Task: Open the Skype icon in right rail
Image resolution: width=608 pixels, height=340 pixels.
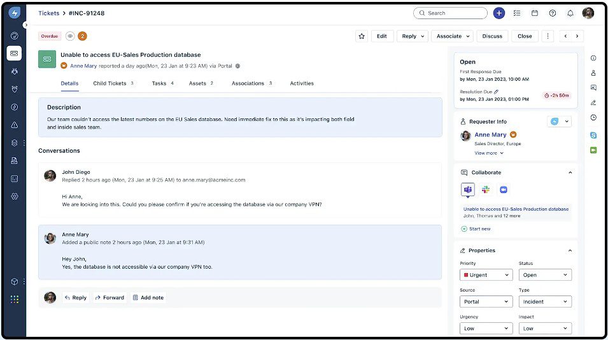Action: click(593, 135)
